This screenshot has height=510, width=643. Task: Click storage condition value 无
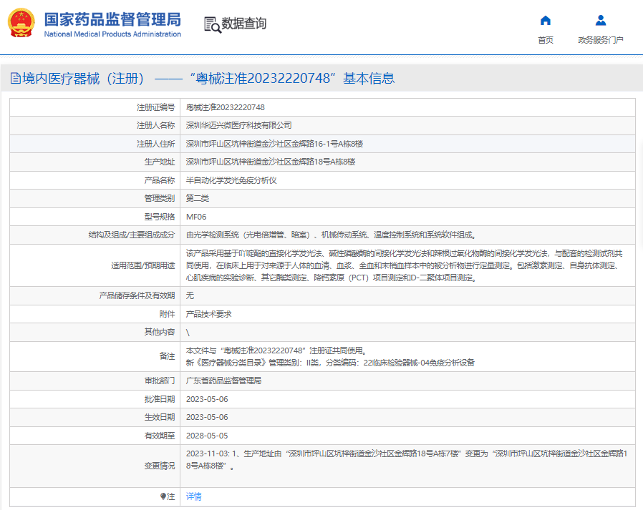click(190, 295)
